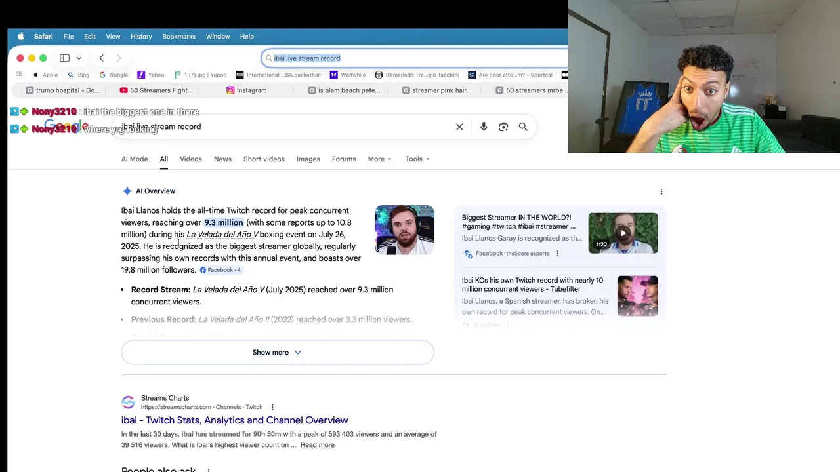Open the AI Overview three-dot options menu
This screenshot has width=840, height=472.
661,191
